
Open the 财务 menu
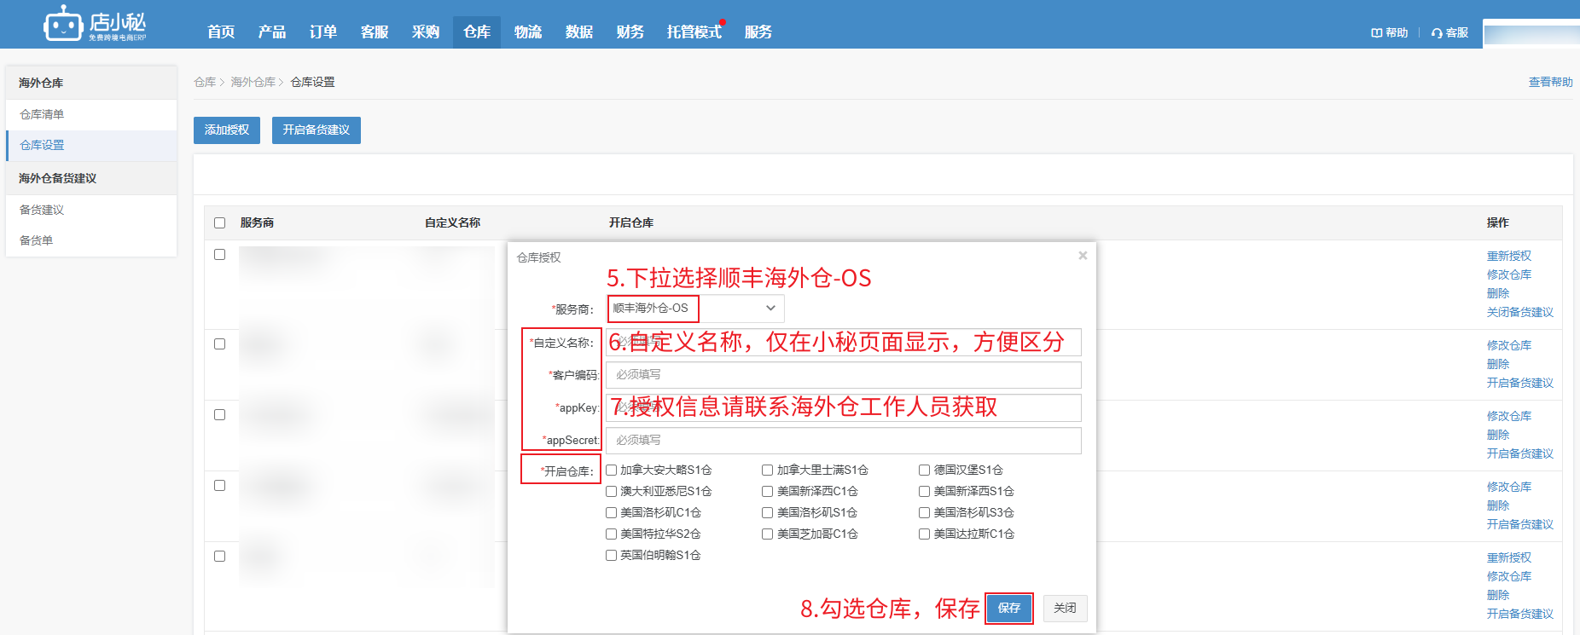click(x=630, y=32)
